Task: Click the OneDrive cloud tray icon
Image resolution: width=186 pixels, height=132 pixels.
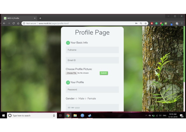Action: [150, 115]
